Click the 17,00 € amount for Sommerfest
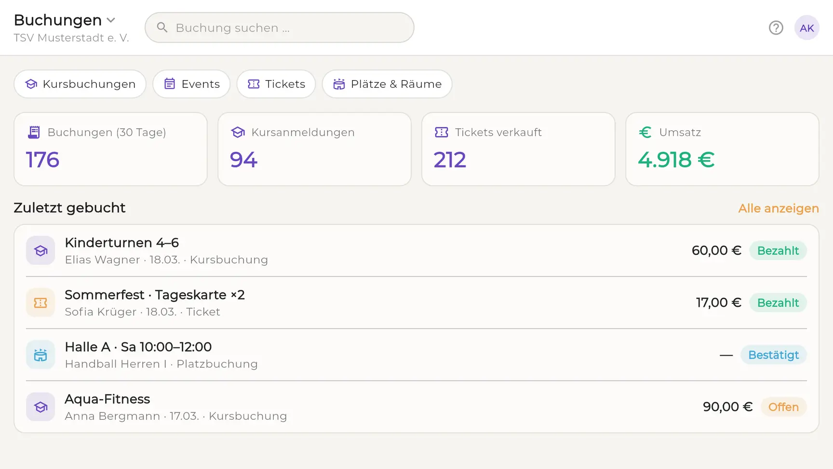Image resolution: width=833 pixels, height=469 pixels. coord(719,303)
